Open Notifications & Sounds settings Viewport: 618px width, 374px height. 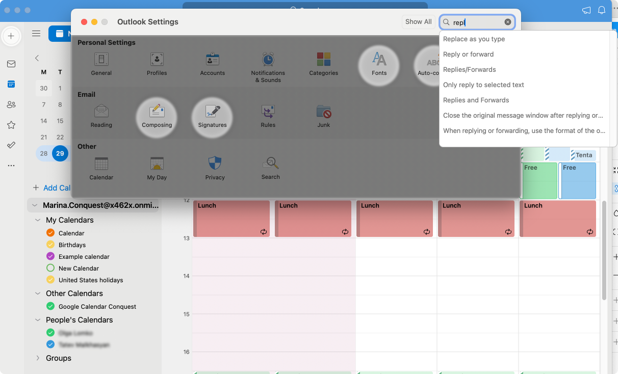(x=268, y=66)
